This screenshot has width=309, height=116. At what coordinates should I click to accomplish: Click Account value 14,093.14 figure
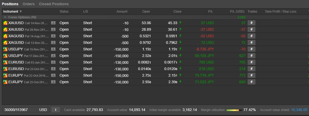[137, 110]
